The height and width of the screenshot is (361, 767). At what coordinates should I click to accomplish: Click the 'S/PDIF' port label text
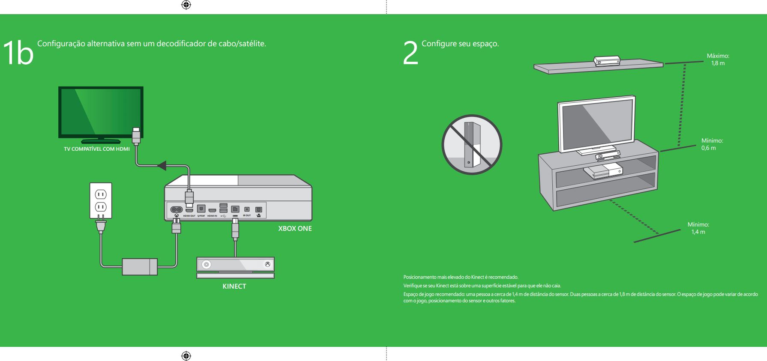coord(201,216)
